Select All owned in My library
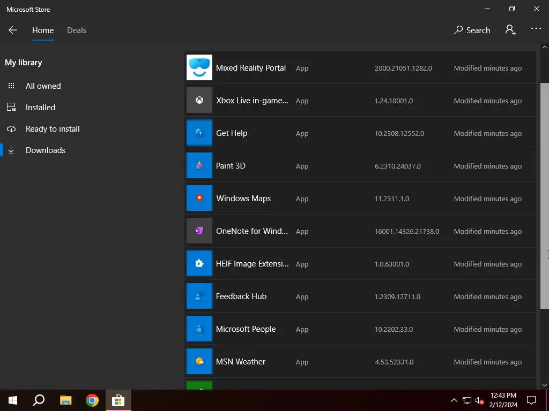The height and width of the screenshot is (411, 549). (43, 86)
